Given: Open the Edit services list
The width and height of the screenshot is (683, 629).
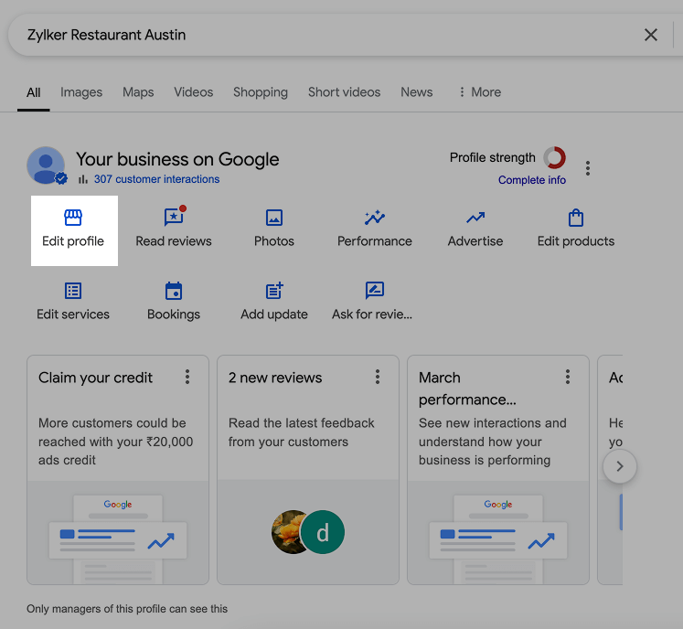Looking at the screenshot, I should pyautogui.click(x=73, y=302).
